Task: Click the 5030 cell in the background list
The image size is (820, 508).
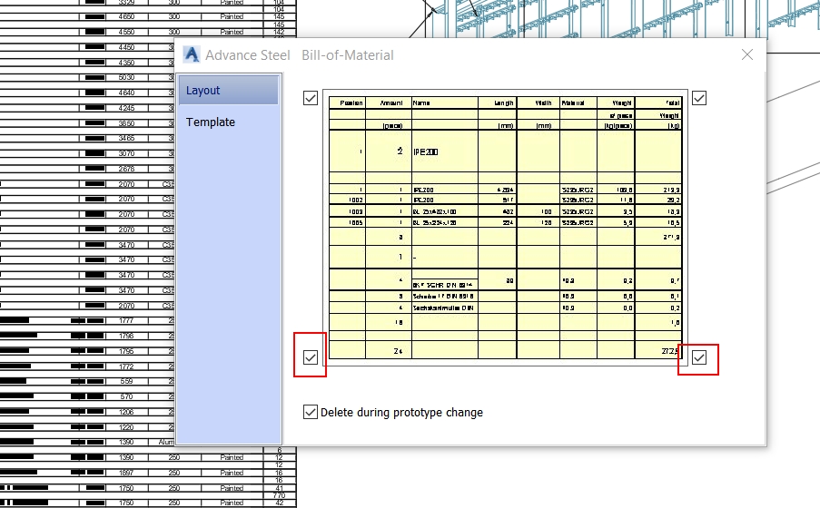Action: pyautogui.click(x=126, y=77)
